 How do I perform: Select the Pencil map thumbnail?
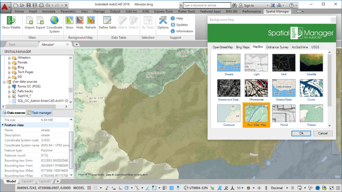point(284,113)
